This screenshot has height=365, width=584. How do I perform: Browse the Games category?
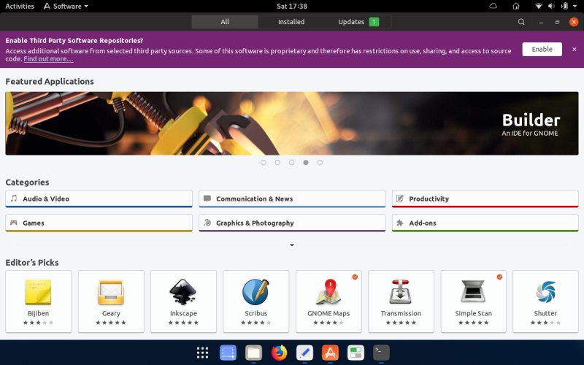(99, 223)
